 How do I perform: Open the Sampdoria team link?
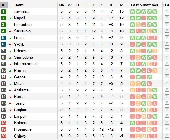coord(24,57)
